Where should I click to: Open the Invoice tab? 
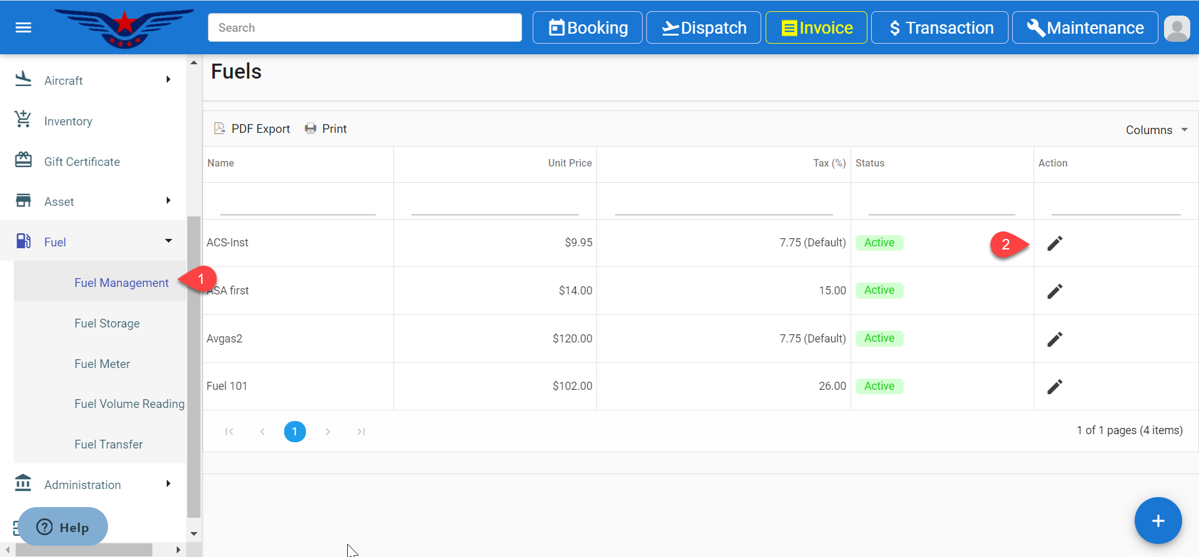click(x=816, y=28)
